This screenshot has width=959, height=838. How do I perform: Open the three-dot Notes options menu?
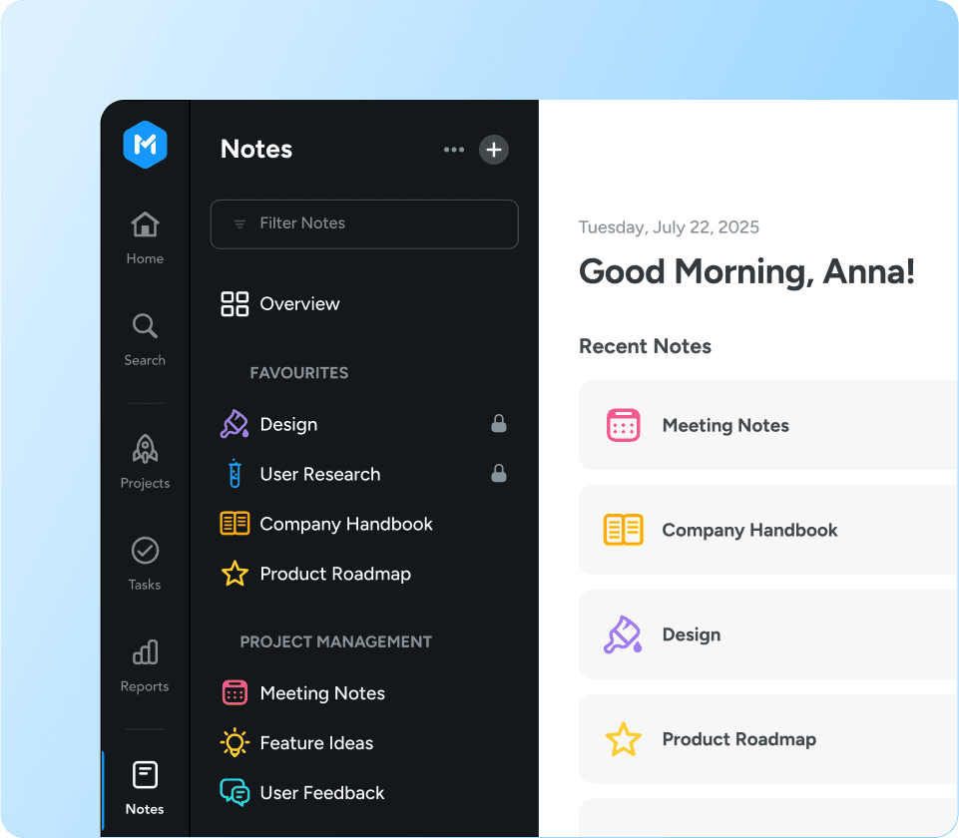point(454,150)
